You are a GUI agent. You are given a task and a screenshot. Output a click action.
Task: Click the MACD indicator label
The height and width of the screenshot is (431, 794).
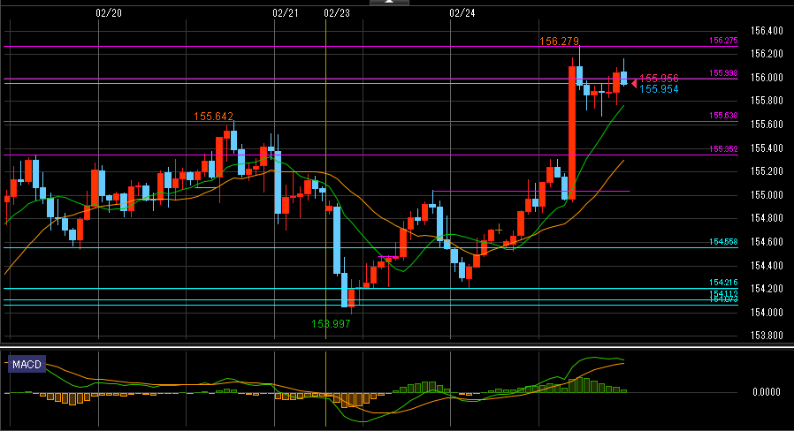(27, 364)
